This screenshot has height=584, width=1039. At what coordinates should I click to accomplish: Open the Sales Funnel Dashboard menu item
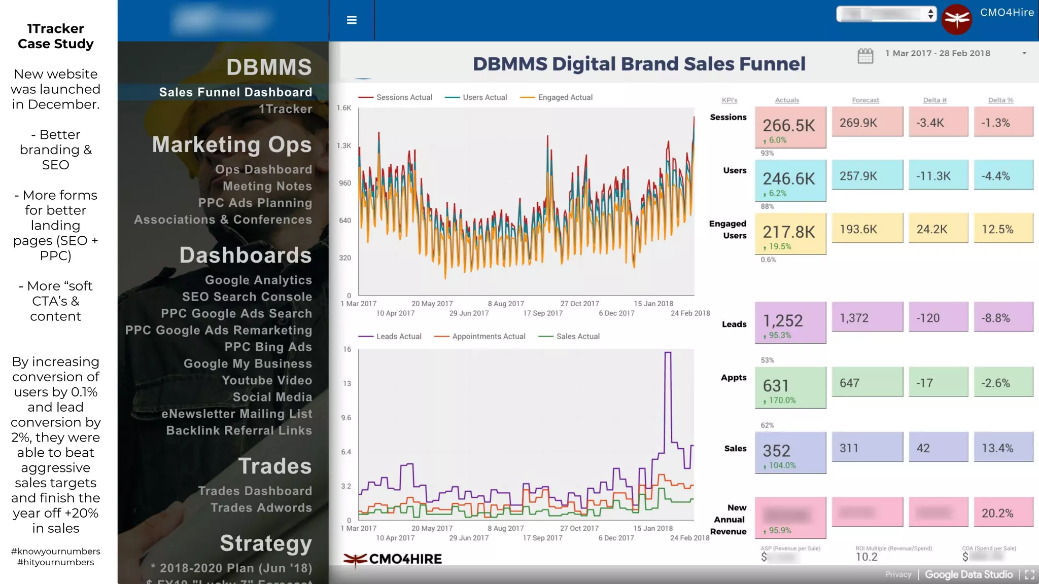[x=235, y=92]
